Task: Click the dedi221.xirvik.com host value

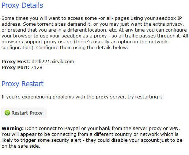Action: pyautogui.click(x=53, y=61)
